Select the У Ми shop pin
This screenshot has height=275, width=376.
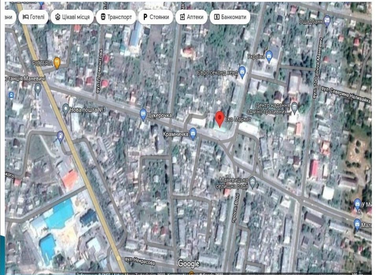pyautogui.click(x=358, y=204)
